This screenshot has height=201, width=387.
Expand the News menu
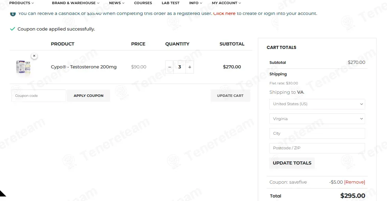point(117,3)
